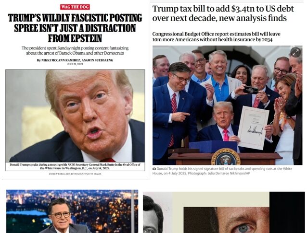The height and width of the screenshot is (233, 307).
Task: Click the Julia Demaree Nikhinson/AP caption text
Action: [x=223, y=171]
